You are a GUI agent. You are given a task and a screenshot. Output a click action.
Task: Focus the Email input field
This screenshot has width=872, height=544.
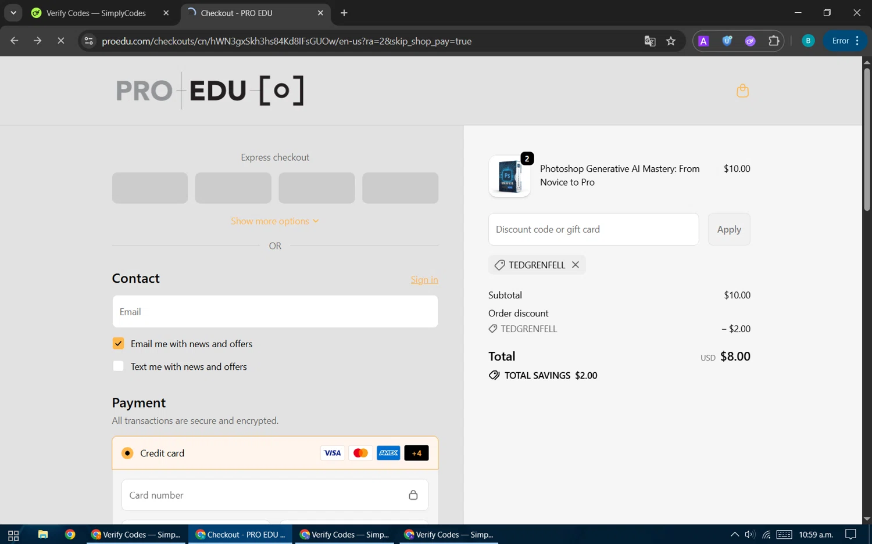pos(275,312)
